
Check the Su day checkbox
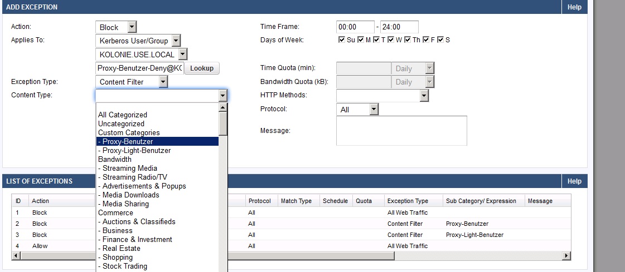(342, 40)
